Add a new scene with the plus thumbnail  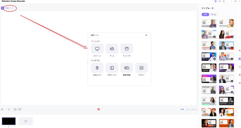tap(26, 121)
